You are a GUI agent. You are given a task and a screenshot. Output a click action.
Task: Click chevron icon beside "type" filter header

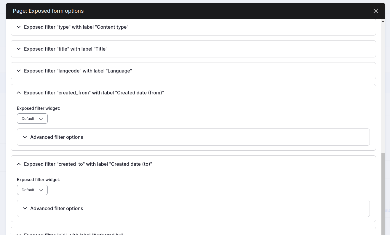pos(19,27)
